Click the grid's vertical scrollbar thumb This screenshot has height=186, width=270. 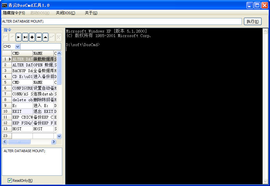(59, 70)
